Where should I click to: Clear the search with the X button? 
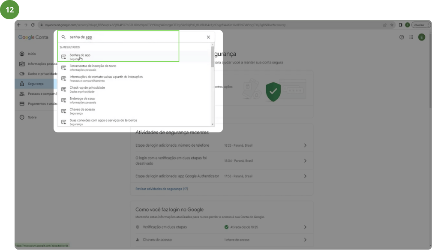pyautogui.click(x=208, y=37)
